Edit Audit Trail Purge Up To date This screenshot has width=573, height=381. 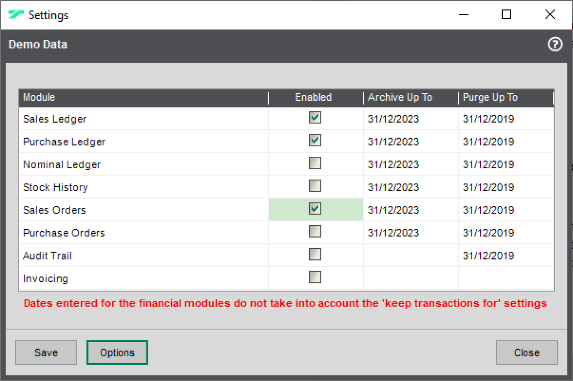pos(506,256)
